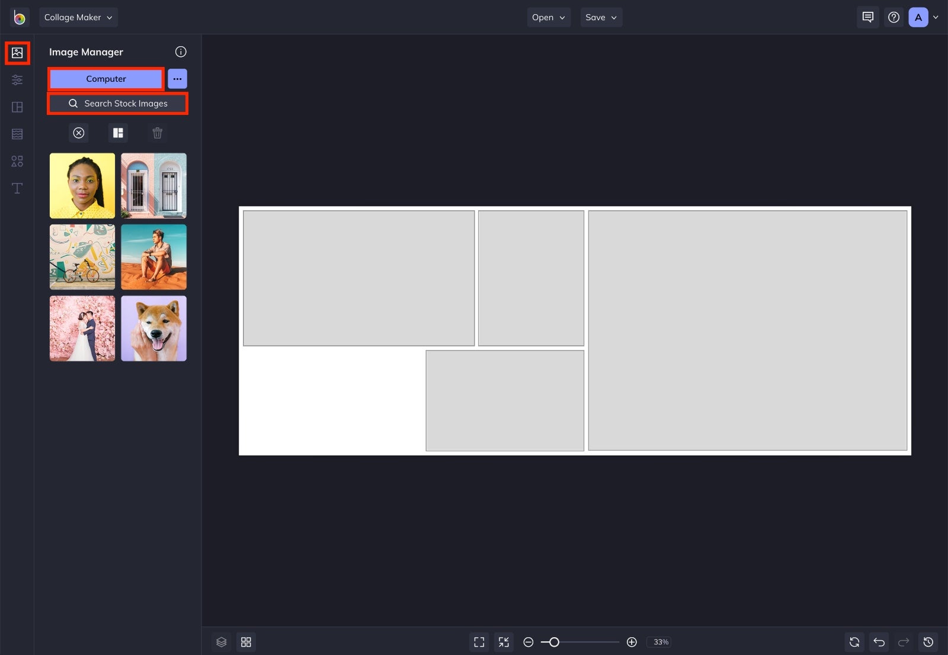
Task: Click the Image Manager info icon
Action: pos(181,52)
